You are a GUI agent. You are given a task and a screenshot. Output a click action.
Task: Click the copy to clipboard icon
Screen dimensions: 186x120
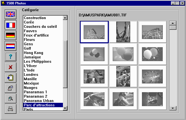pos(11,77)
